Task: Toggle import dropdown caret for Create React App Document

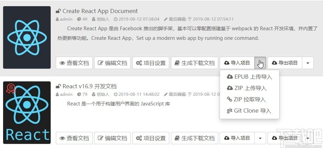Action: coord(260,63)
